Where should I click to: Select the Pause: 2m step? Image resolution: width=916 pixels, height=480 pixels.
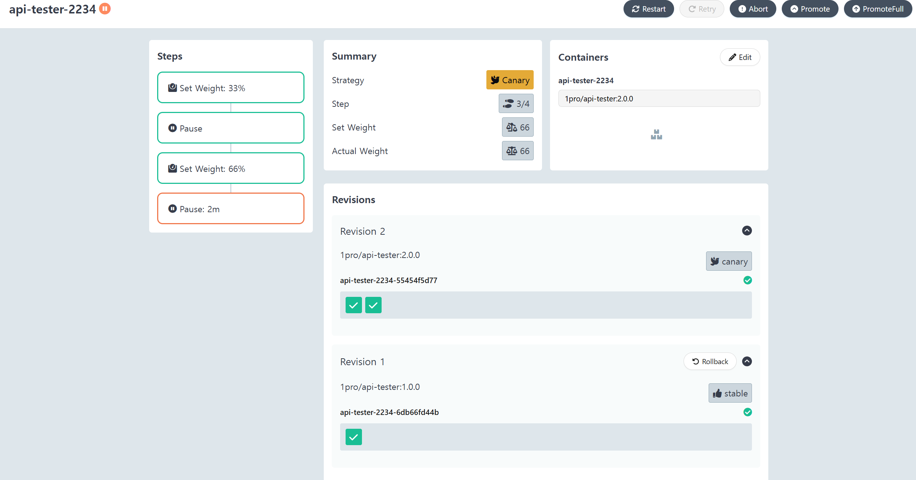click(231, 209)
